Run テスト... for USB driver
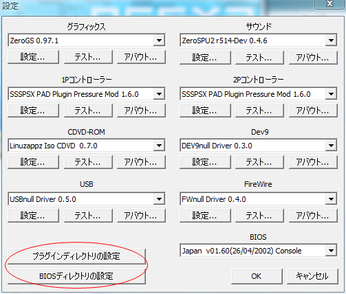The width and height of the screenshot is (346, 294). click(x=88, y=216)
